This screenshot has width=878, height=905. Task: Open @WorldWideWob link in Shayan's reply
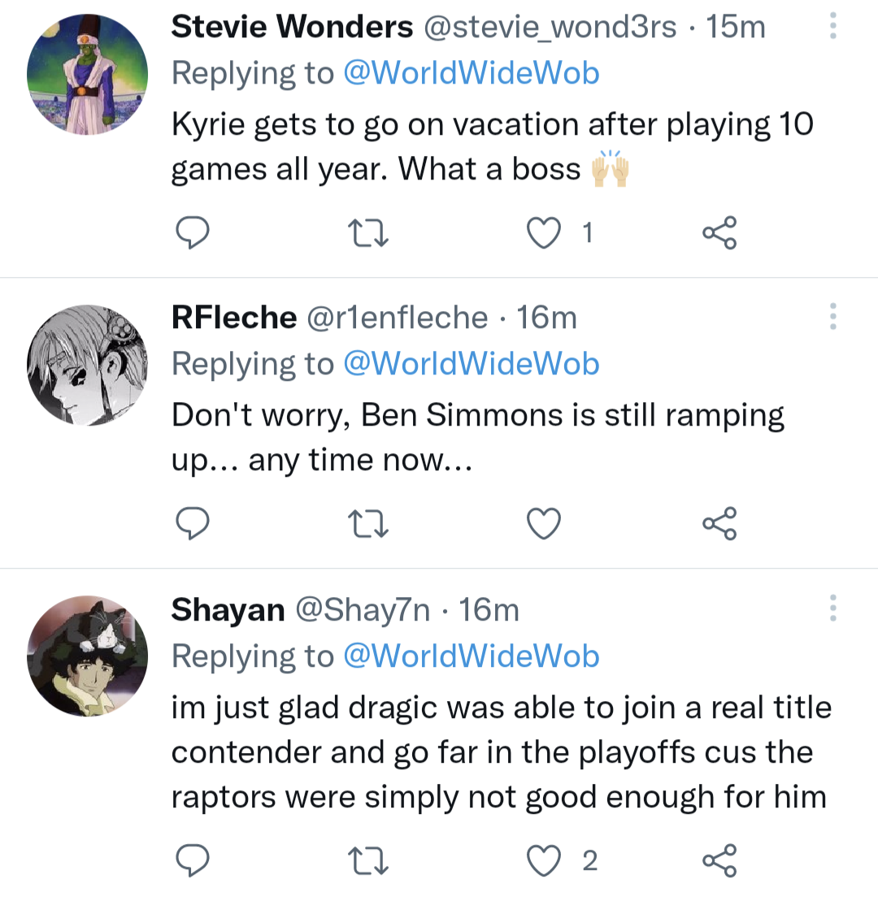coord(472,656)
